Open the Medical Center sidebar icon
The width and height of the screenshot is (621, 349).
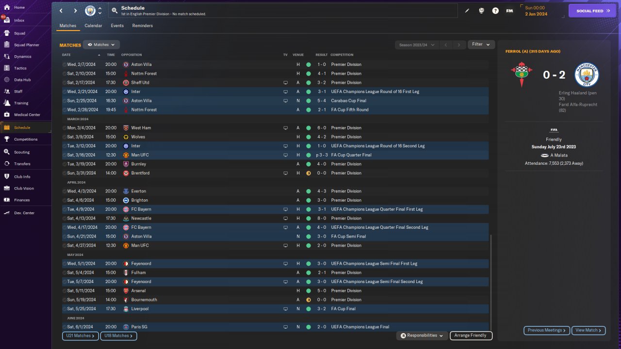[x=7, y=115]
